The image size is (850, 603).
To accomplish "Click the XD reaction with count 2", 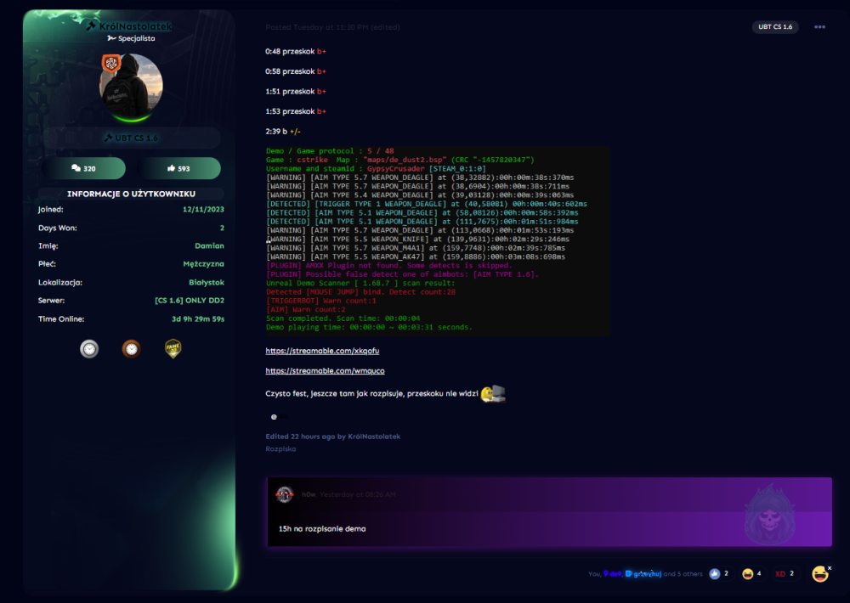I will (785, 574).
